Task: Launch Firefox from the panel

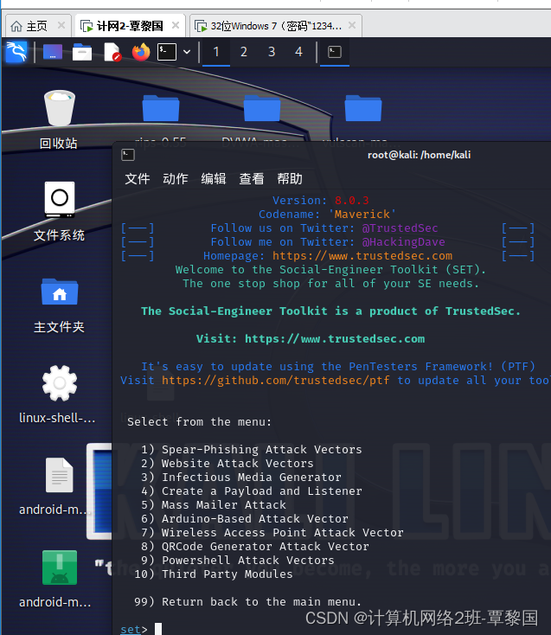Action: (140, 52)
